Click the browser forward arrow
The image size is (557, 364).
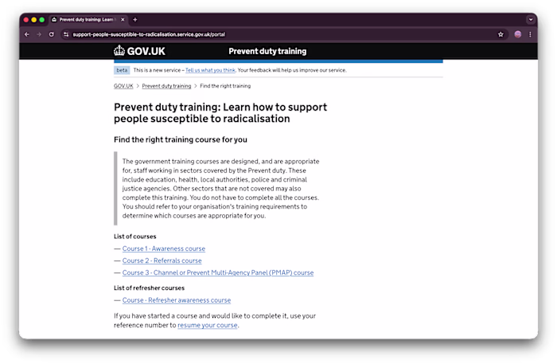[x=39, y=34]
